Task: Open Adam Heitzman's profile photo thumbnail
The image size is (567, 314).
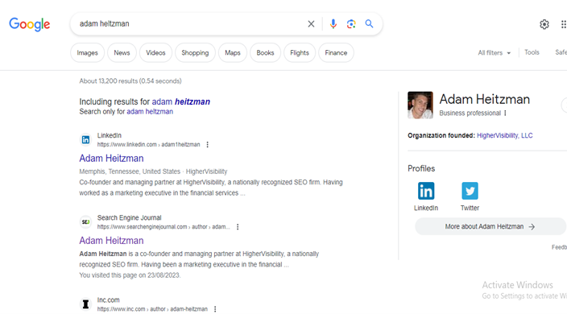Action: (x=420, y=105)
